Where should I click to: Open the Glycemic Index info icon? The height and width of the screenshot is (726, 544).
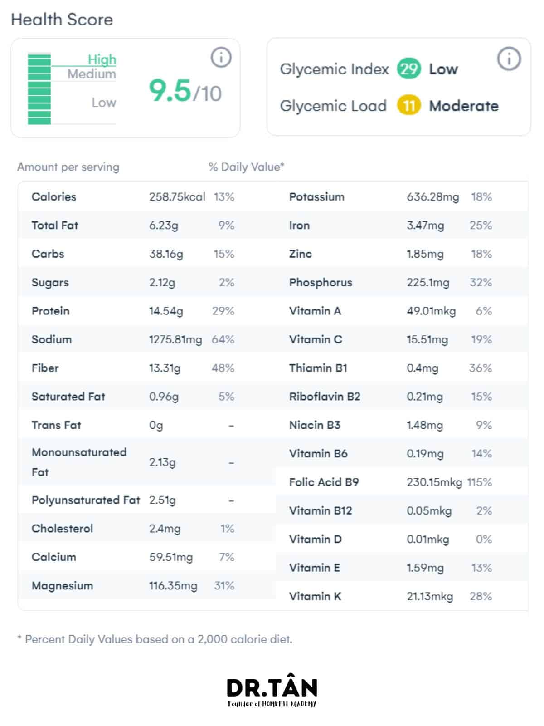point(509,59)
